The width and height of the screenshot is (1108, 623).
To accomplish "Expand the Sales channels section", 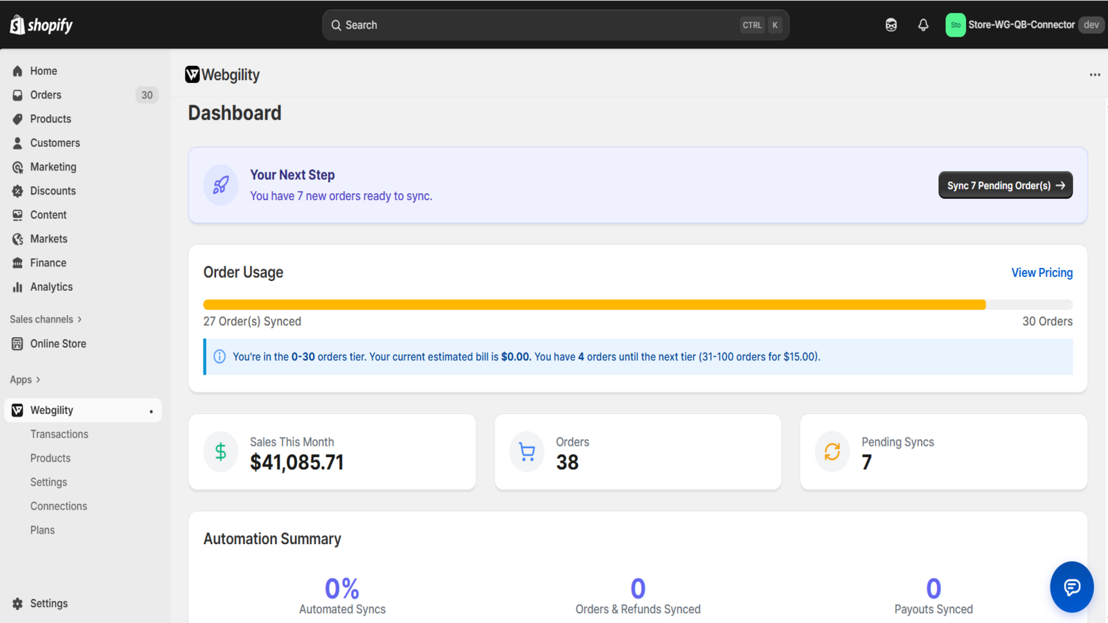I will tap(46, 319).
